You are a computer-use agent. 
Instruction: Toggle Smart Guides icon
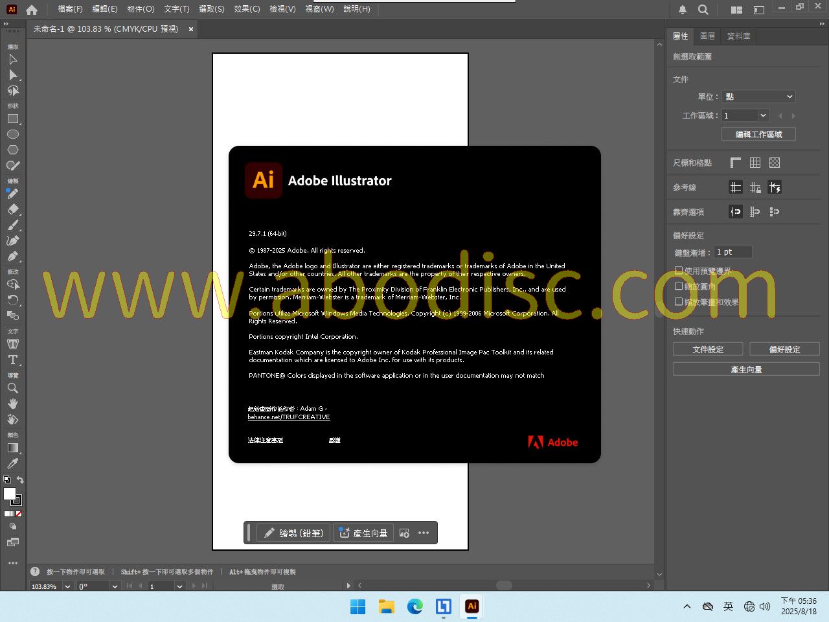click(775, 187)
